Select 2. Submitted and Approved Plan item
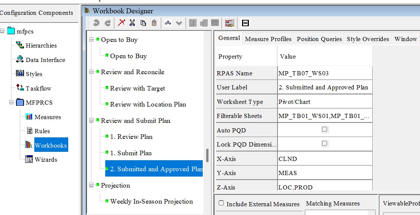This screenshot has height=215, width=420. tap(154, 169)
